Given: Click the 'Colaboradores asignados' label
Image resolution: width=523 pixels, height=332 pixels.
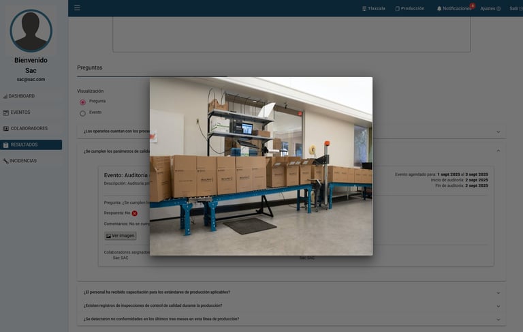Looking at the screenshot, I should click(x=127, y=252).
